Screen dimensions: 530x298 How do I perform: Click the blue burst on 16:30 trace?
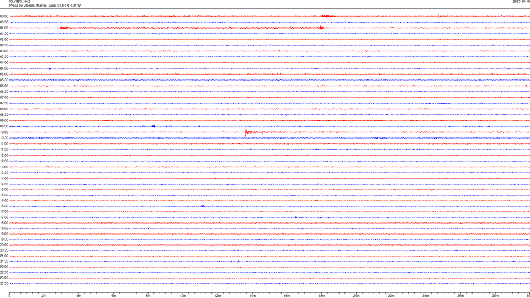202,206
